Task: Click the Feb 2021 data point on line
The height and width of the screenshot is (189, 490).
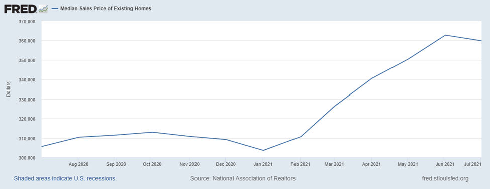Action: click(x=301, y=137)
